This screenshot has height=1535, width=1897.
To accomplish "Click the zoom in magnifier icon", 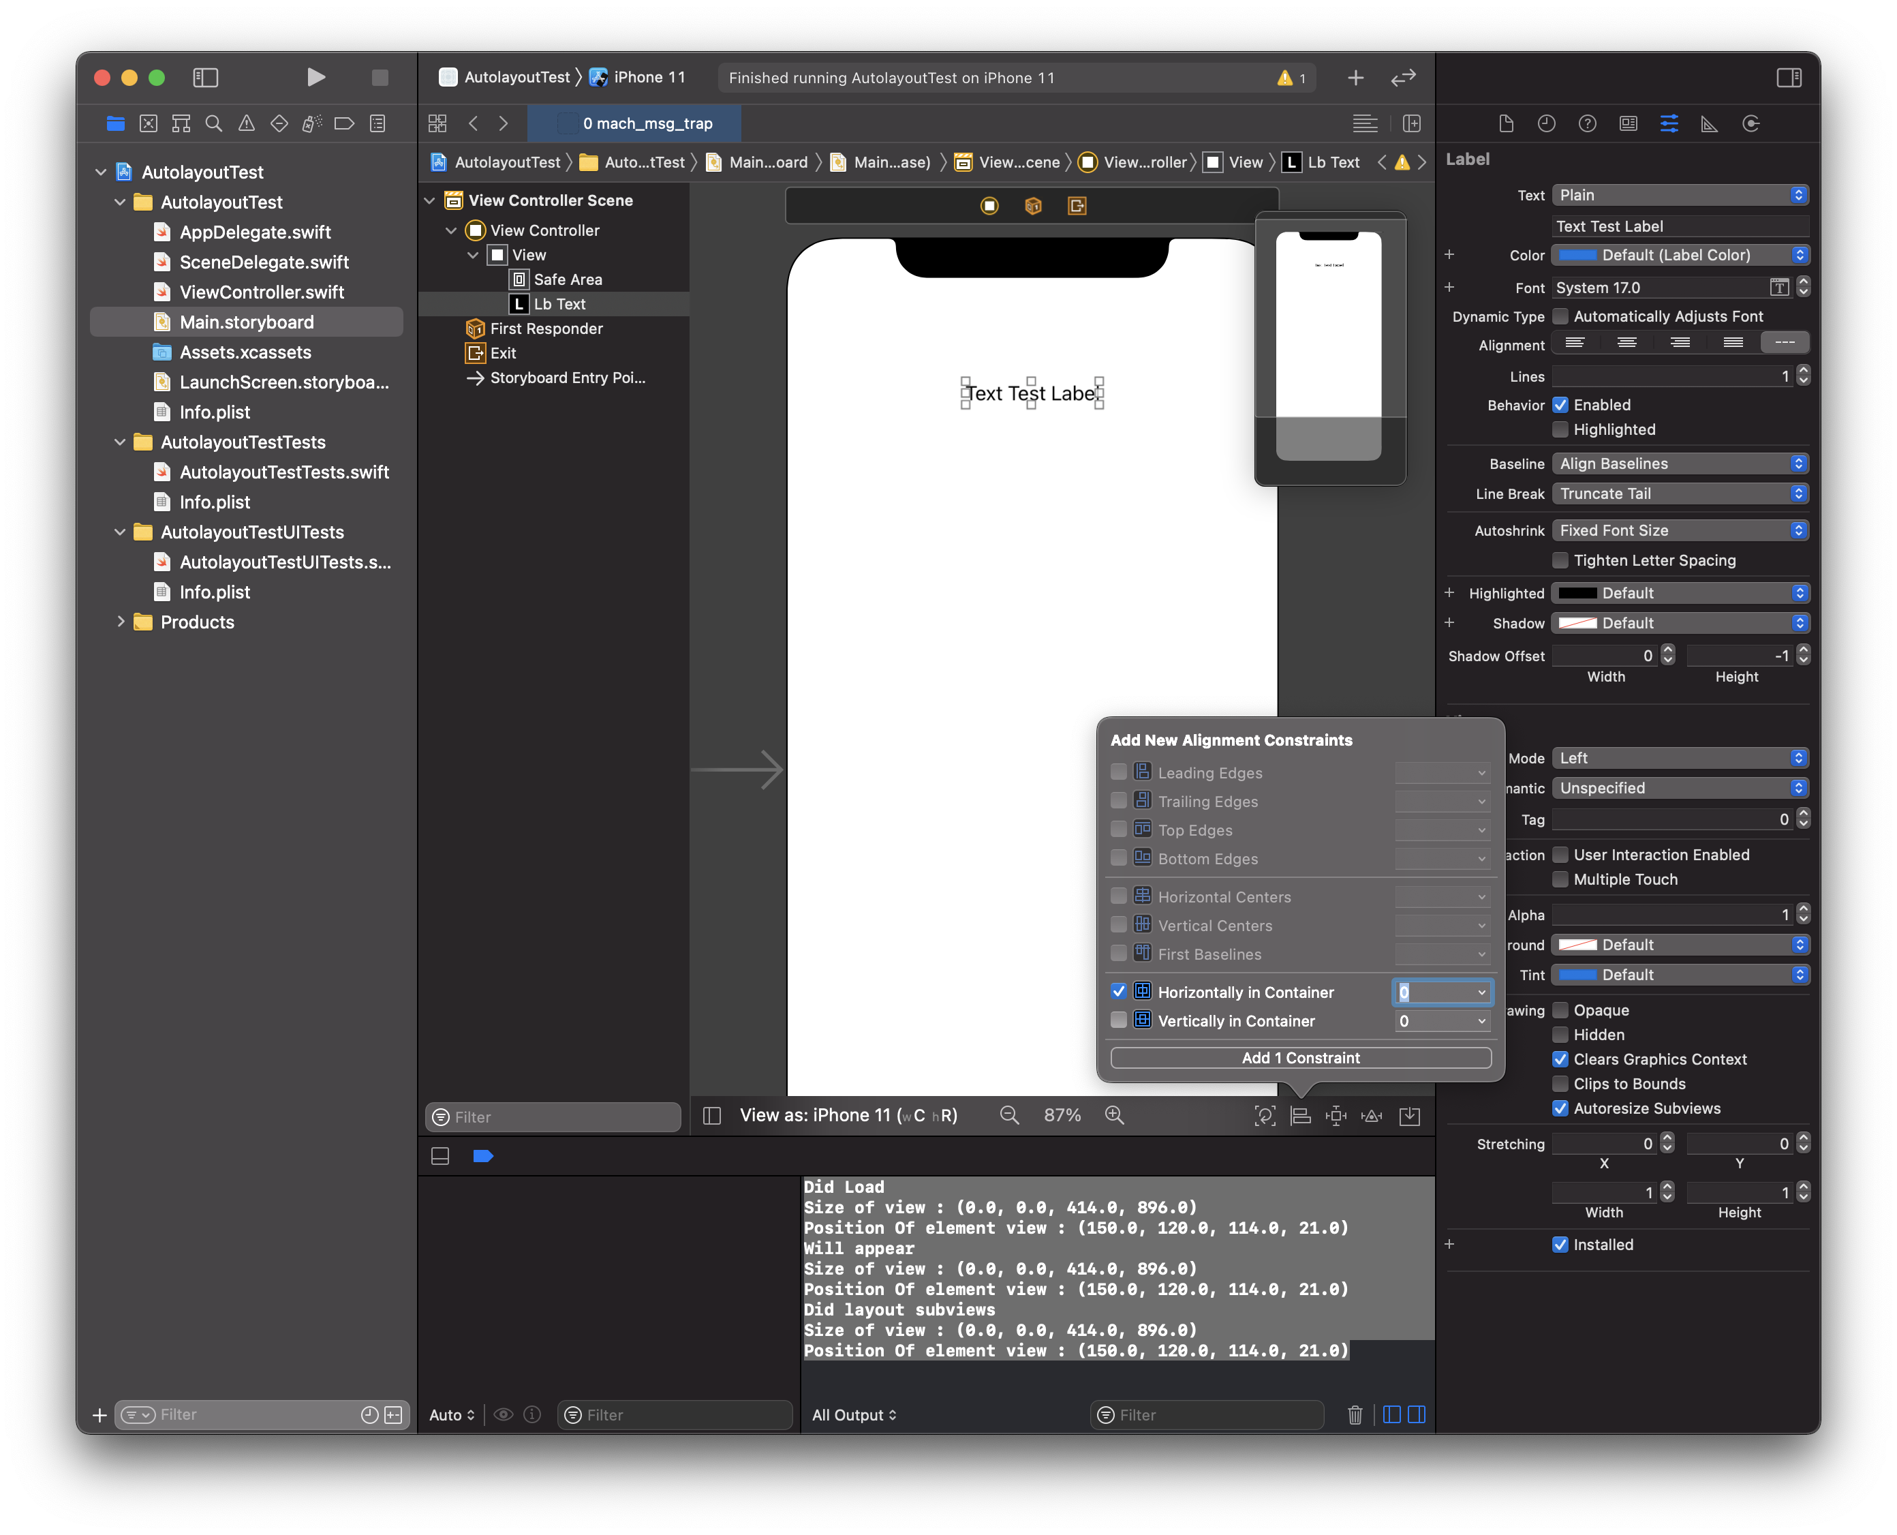I will coord(1115,1116).
